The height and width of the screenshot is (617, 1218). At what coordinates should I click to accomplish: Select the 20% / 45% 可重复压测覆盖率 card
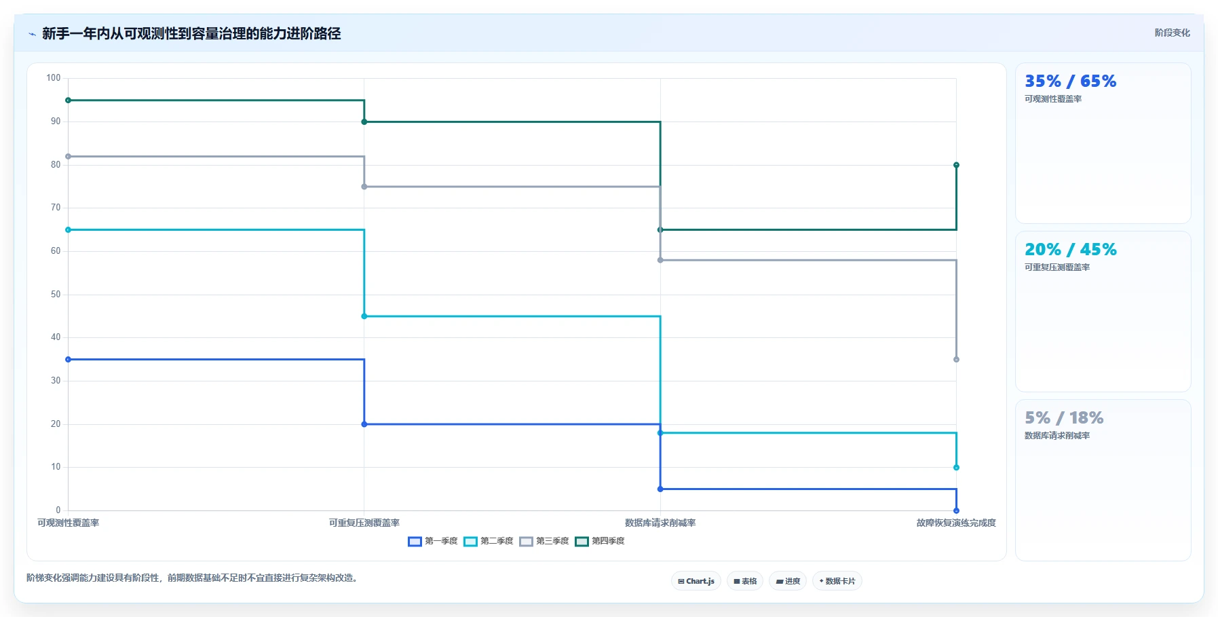(x=1103, y=312)
